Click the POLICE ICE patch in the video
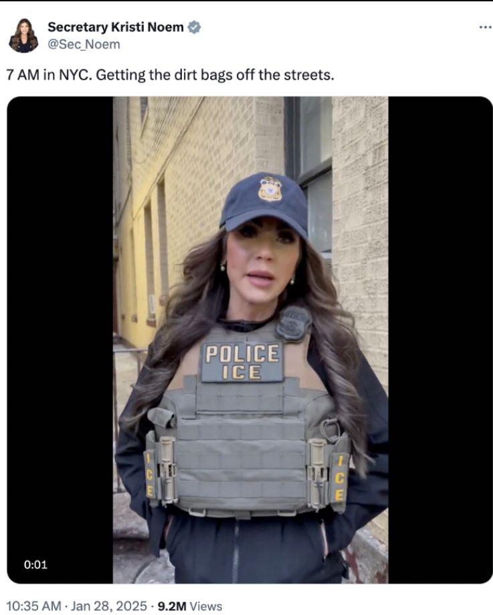Viewport: 493px width, 615px height. click(x=242, y=362)
